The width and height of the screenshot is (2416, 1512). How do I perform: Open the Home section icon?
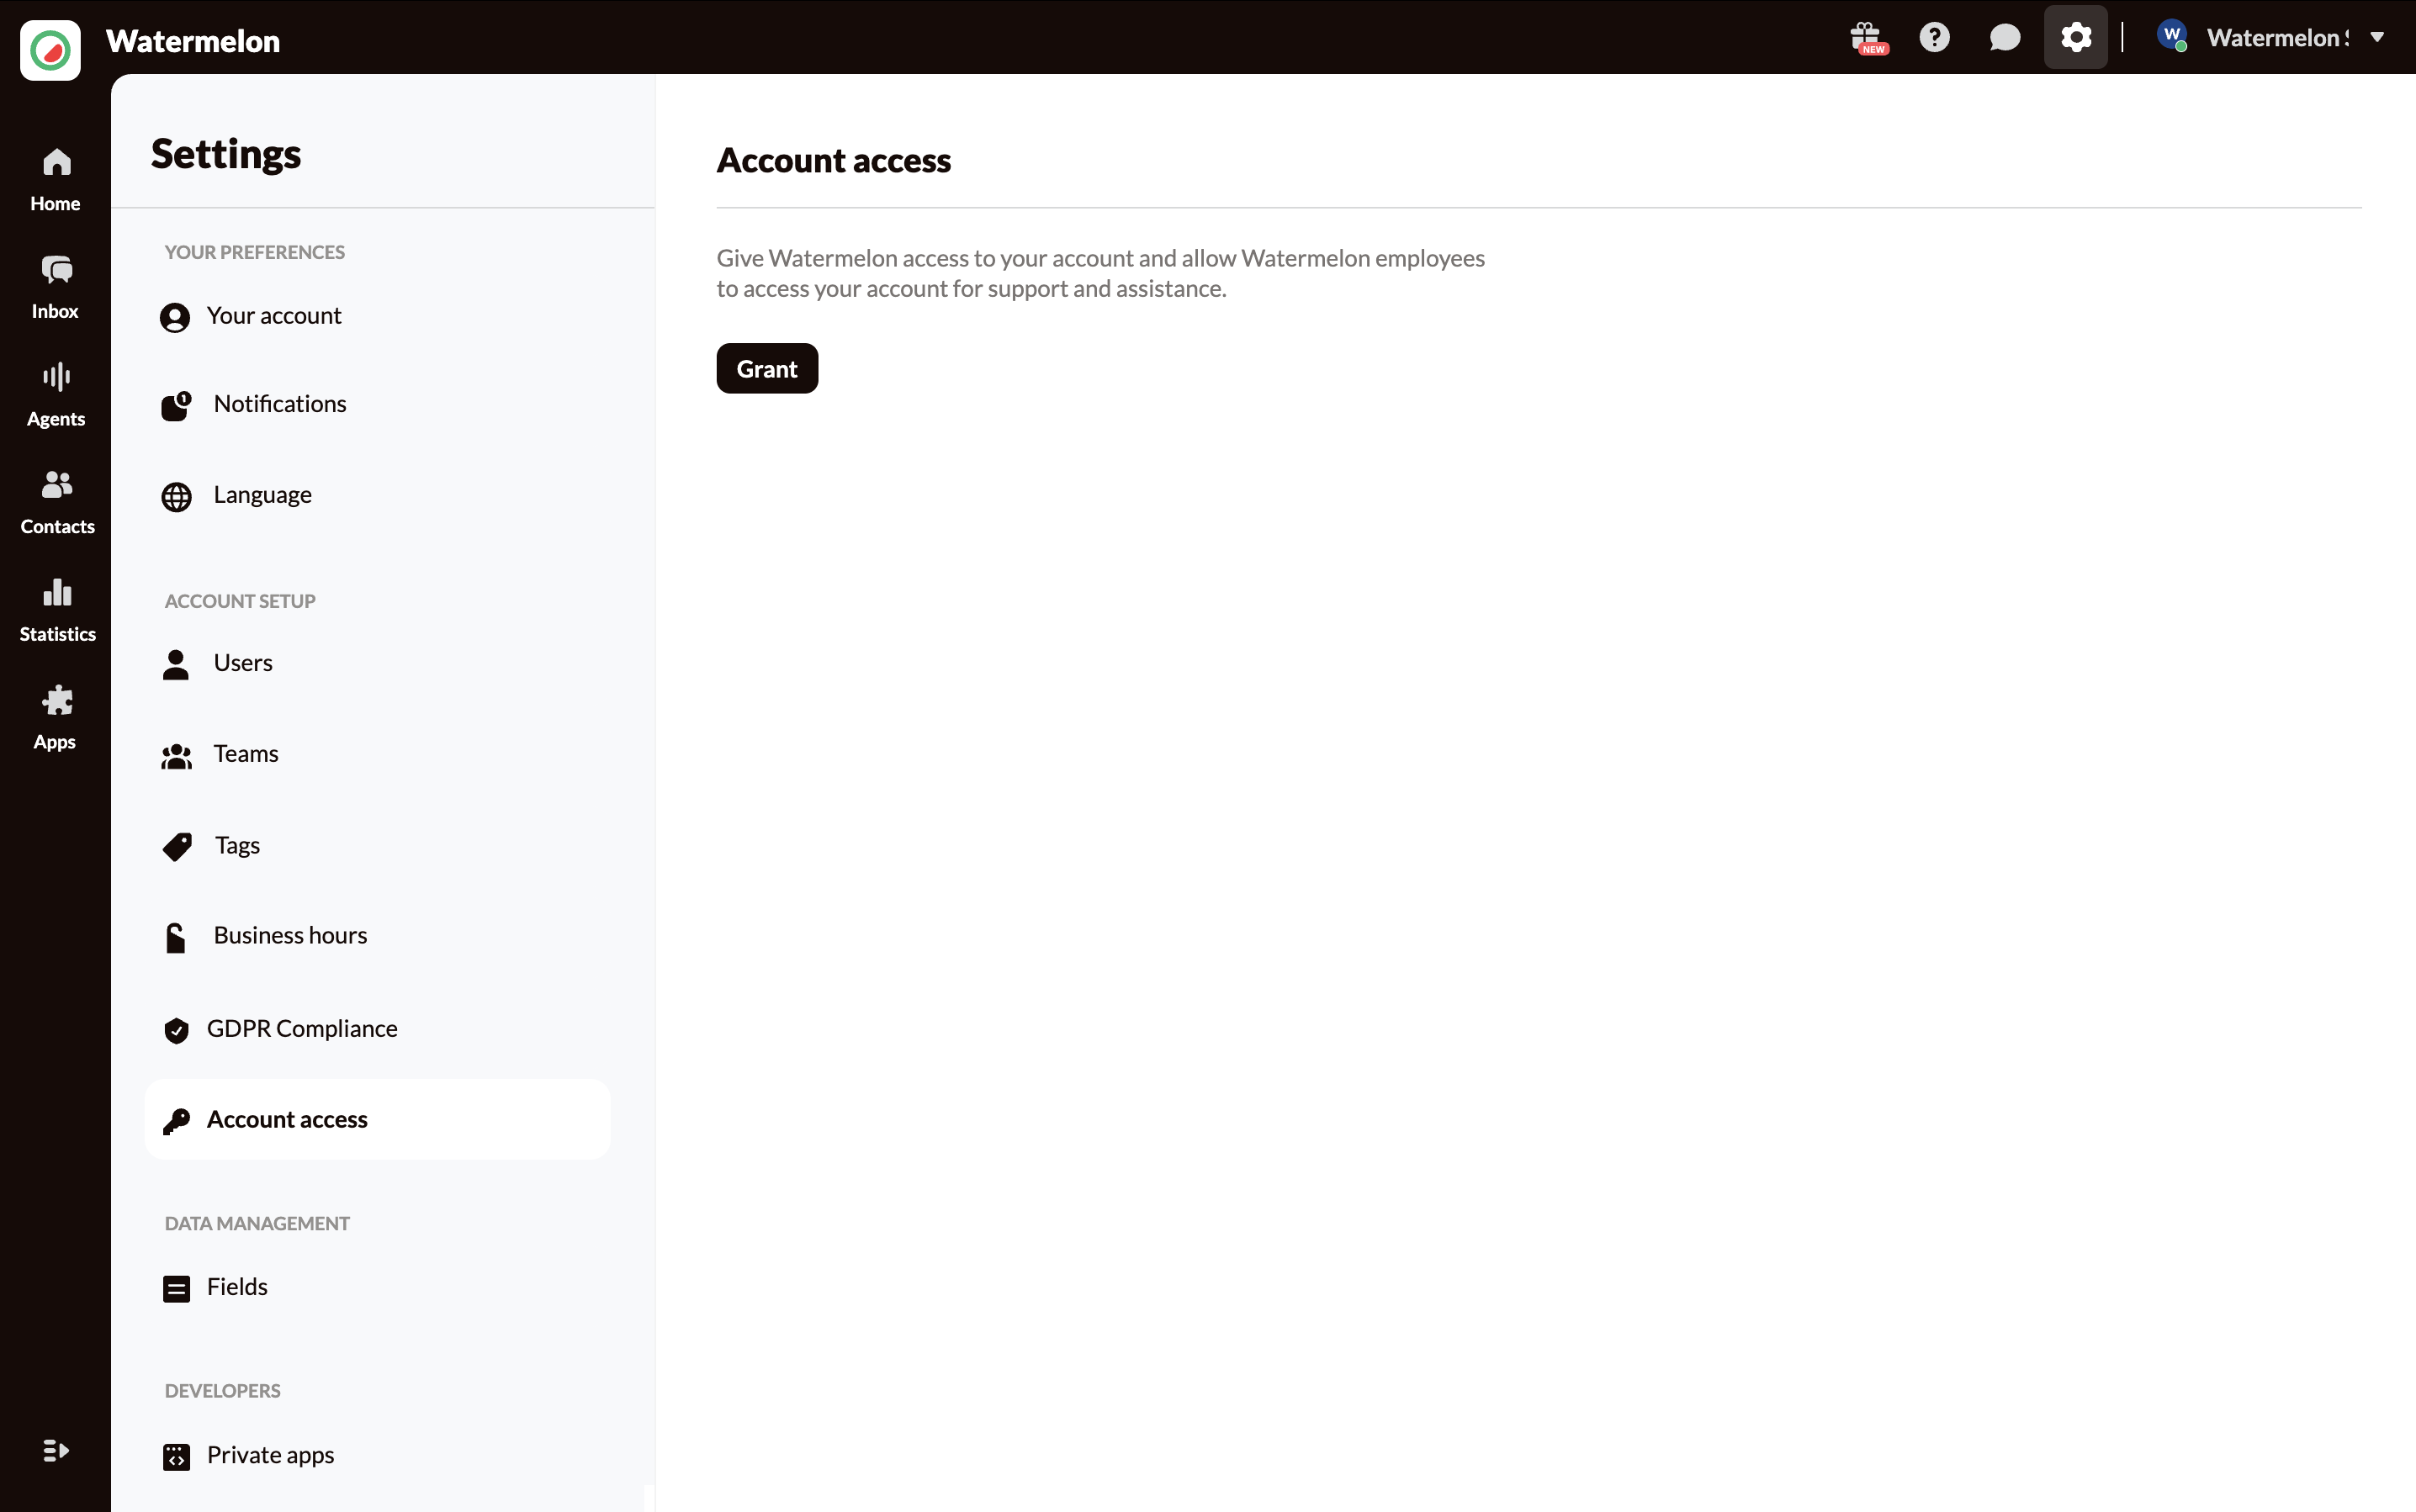pos(56,162)
